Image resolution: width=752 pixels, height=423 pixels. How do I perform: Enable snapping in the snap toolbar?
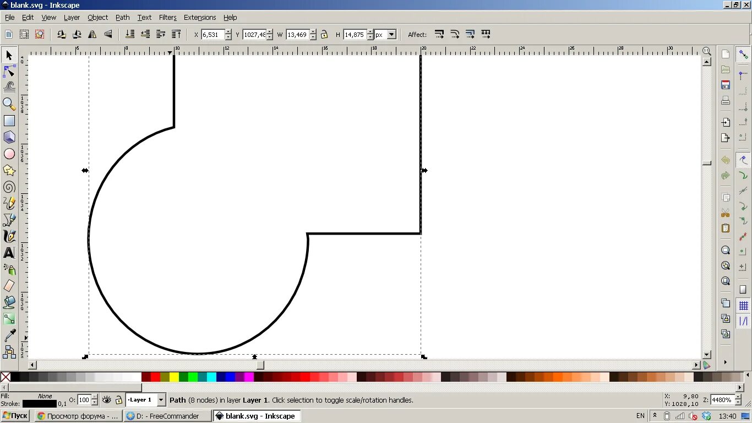coord(743,53)
